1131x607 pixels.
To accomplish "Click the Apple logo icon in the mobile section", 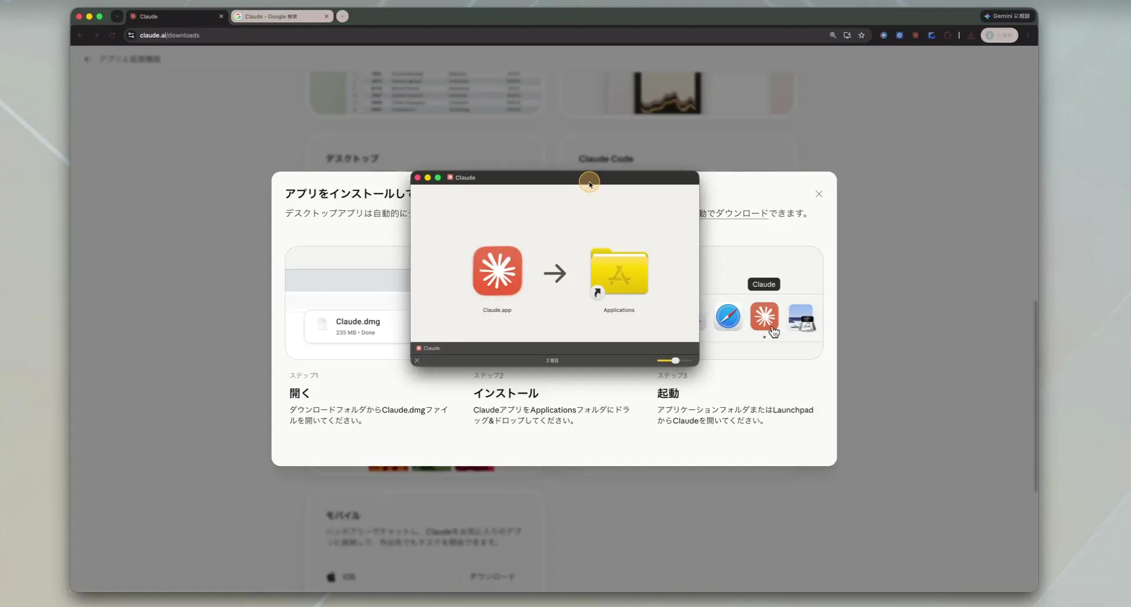I will [x=331, y=576].
